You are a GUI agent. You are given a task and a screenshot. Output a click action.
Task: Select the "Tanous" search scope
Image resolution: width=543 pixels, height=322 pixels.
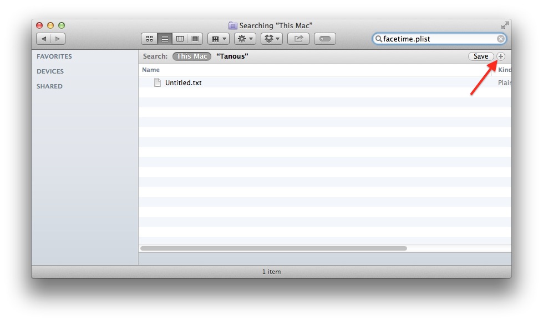coord(232,56)
